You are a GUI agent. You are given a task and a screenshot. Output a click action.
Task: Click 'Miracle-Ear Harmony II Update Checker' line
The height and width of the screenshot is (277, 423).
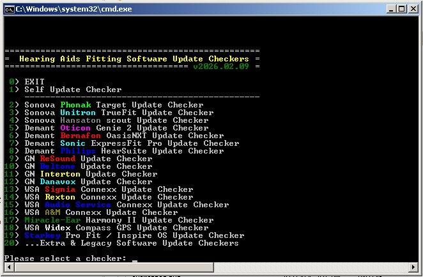point(109,220)
